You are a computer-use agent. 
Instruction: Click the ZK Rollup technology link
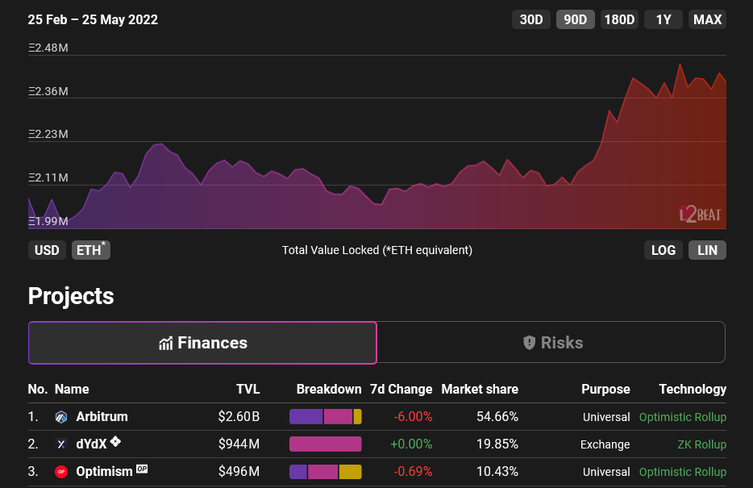[x=701, y=444]
